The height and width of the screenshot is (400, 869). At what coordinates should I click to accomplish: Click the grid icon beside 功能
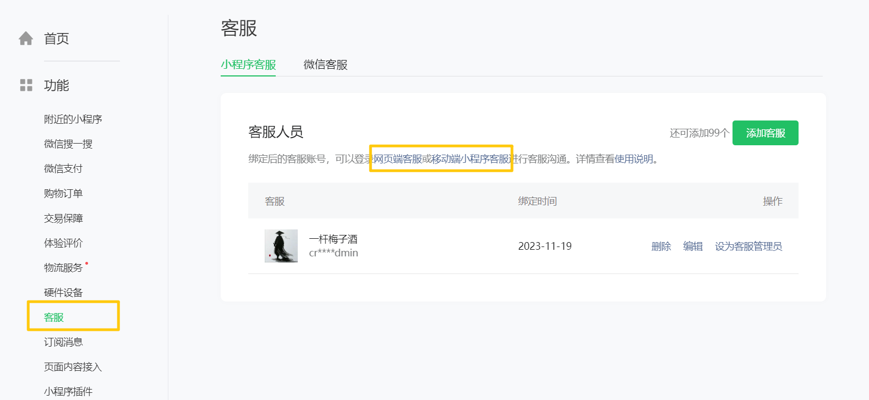[26, 85]
